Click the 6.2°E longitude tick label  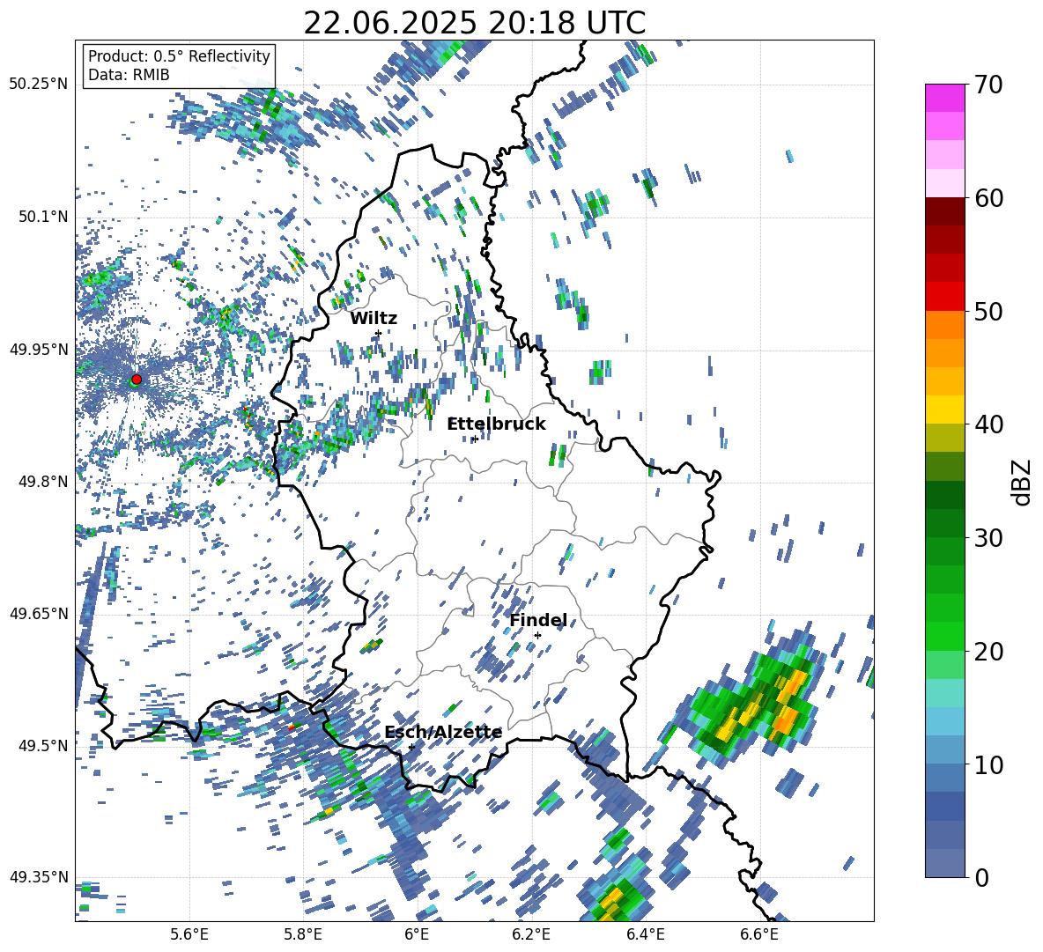531,935
